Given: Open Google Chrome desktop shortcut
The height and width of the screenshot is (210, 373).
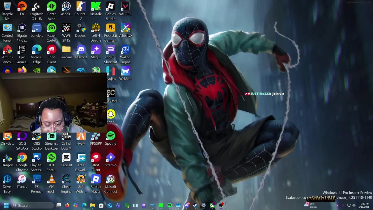Looking at the screenshot, I should click(x=22, y=162).
